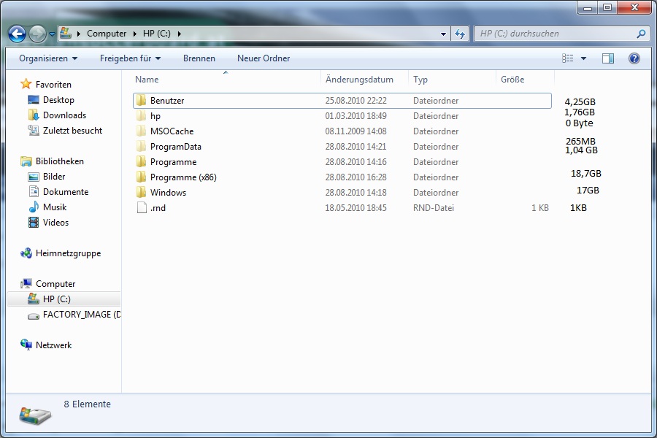Click the MSOCache folder name
The height and width of the screenshot is (438, 657).
172,131
